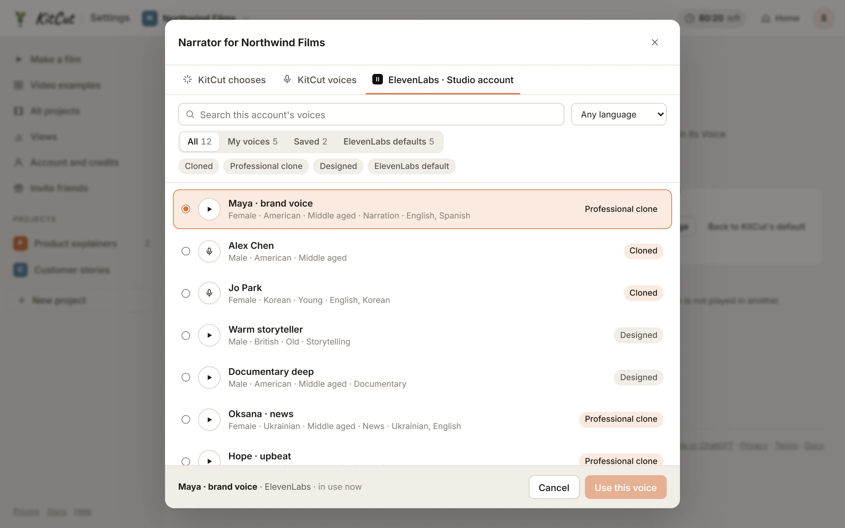Select Hope upbeat radio button

point(186,461)
